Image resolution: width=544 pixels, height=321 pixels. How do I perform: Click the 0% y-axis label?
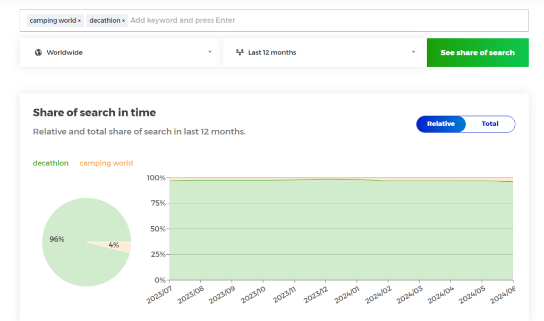point(160,280)
